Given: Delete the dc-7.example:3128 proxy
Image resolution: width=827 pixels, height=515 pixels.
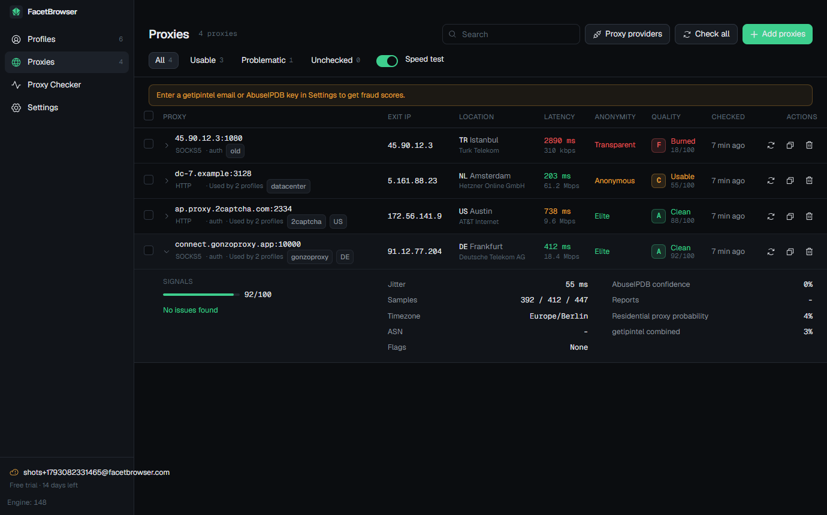Looking at the screenshot, I should click(x=809, y=180).
